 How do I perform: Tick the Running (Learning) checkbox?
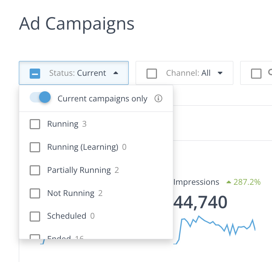[x=35, y=147]
